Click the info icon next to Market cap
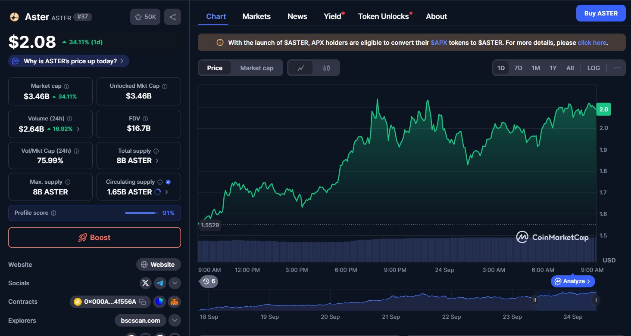This screenshot has width=631, height=336. point(66,86)
